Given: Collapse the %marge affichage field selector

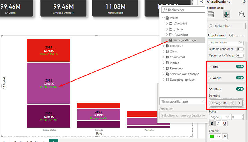Looking at the screenshot, I should 204,101.
